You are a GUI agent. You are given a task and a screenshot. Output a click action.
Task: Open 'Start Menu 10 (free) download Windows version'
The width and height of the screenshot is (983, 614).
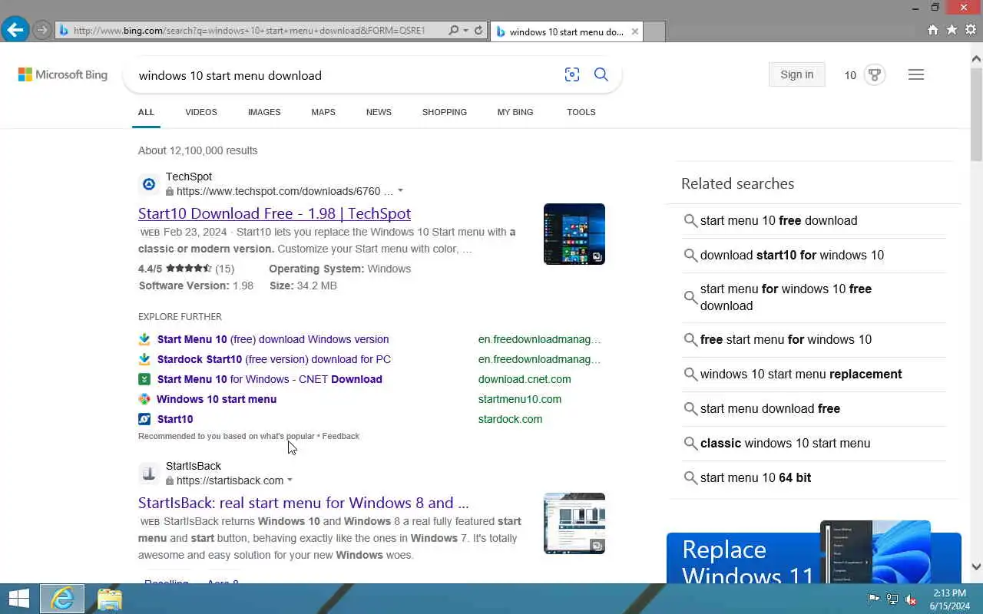pos(273,339)
